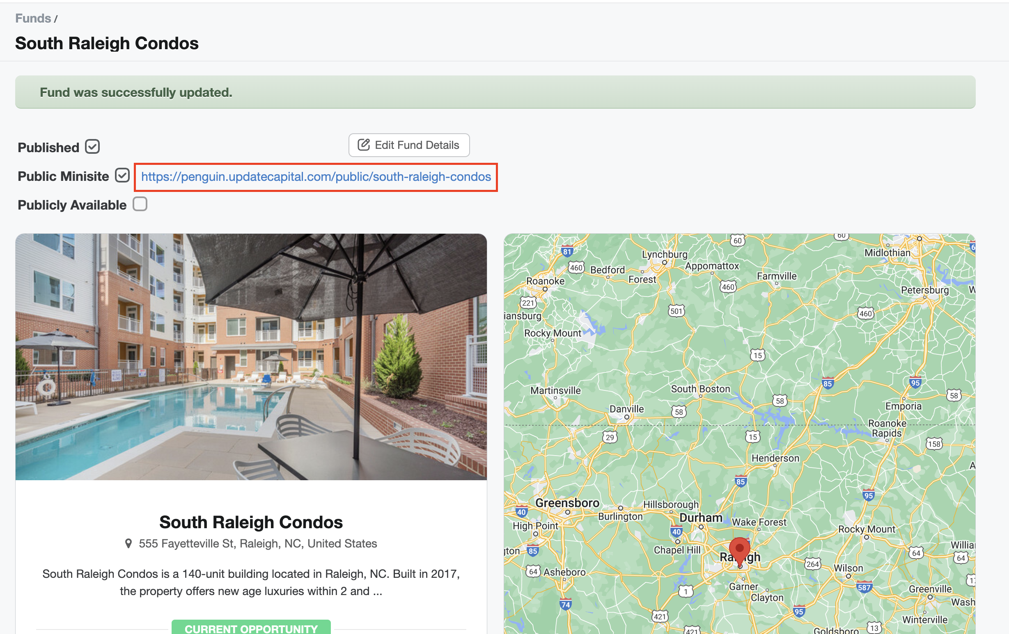The height and width of the screenshot is (634, 1009).
Task: Click the Greensboro label on the map
Action: pos(567,503)
